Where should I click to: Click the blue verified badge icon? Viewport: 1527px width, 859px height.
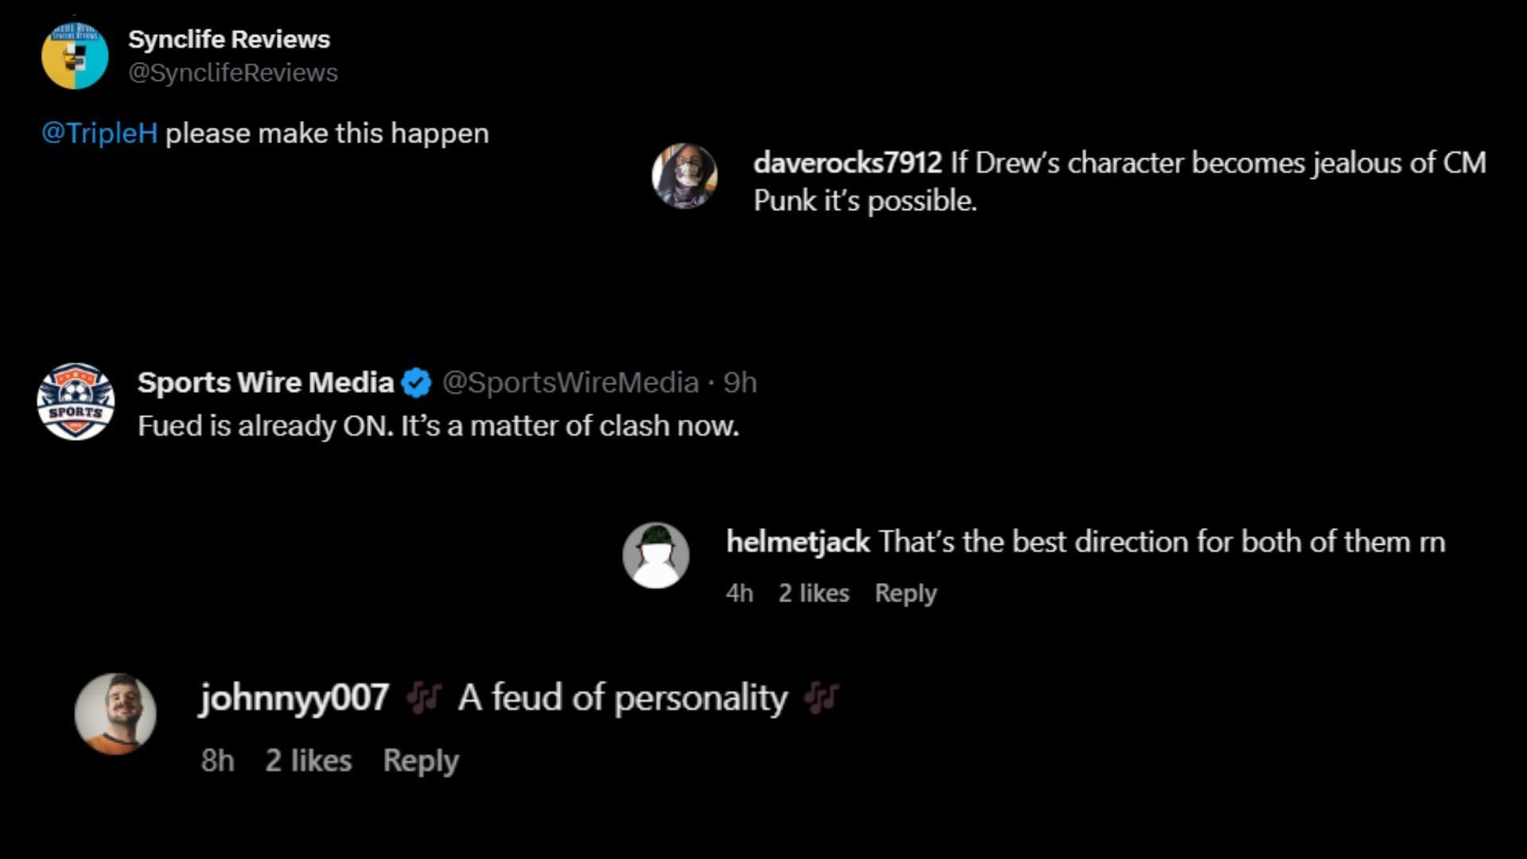click(417, 383)
